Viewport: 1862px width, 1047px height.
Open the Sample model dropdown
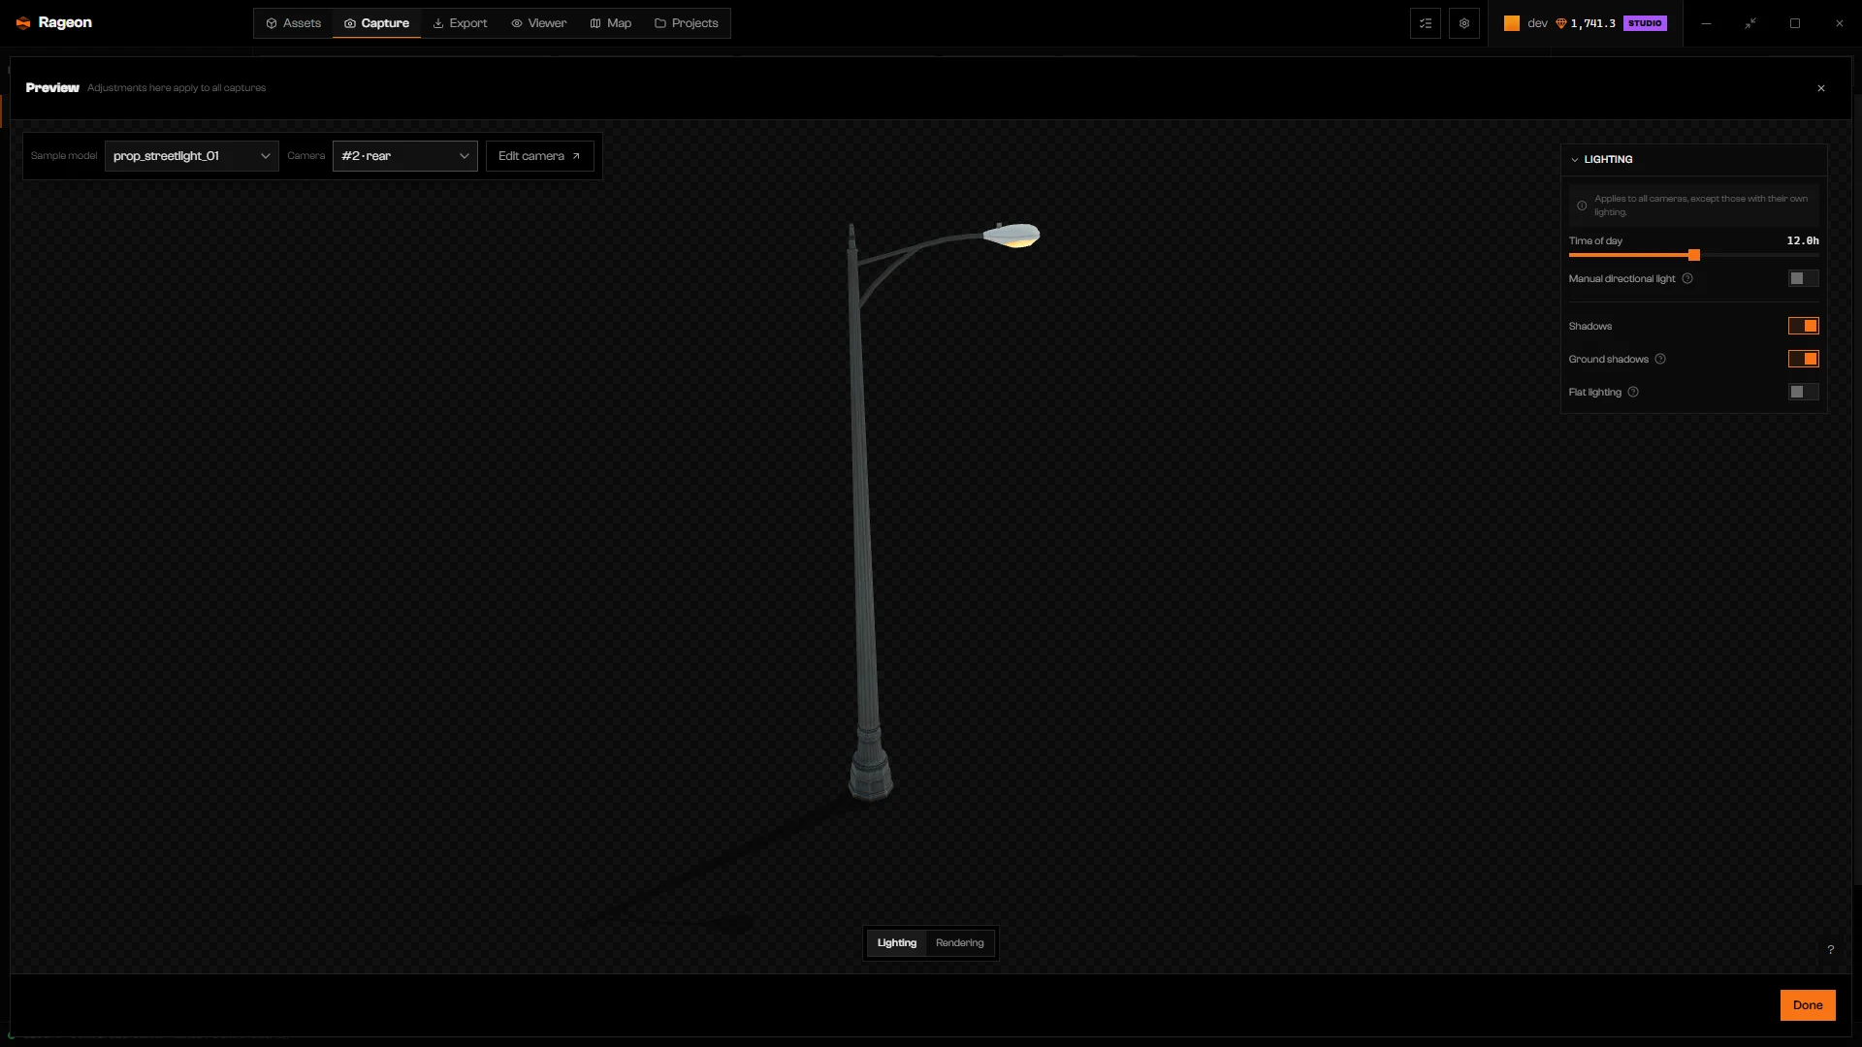point(191,156)
